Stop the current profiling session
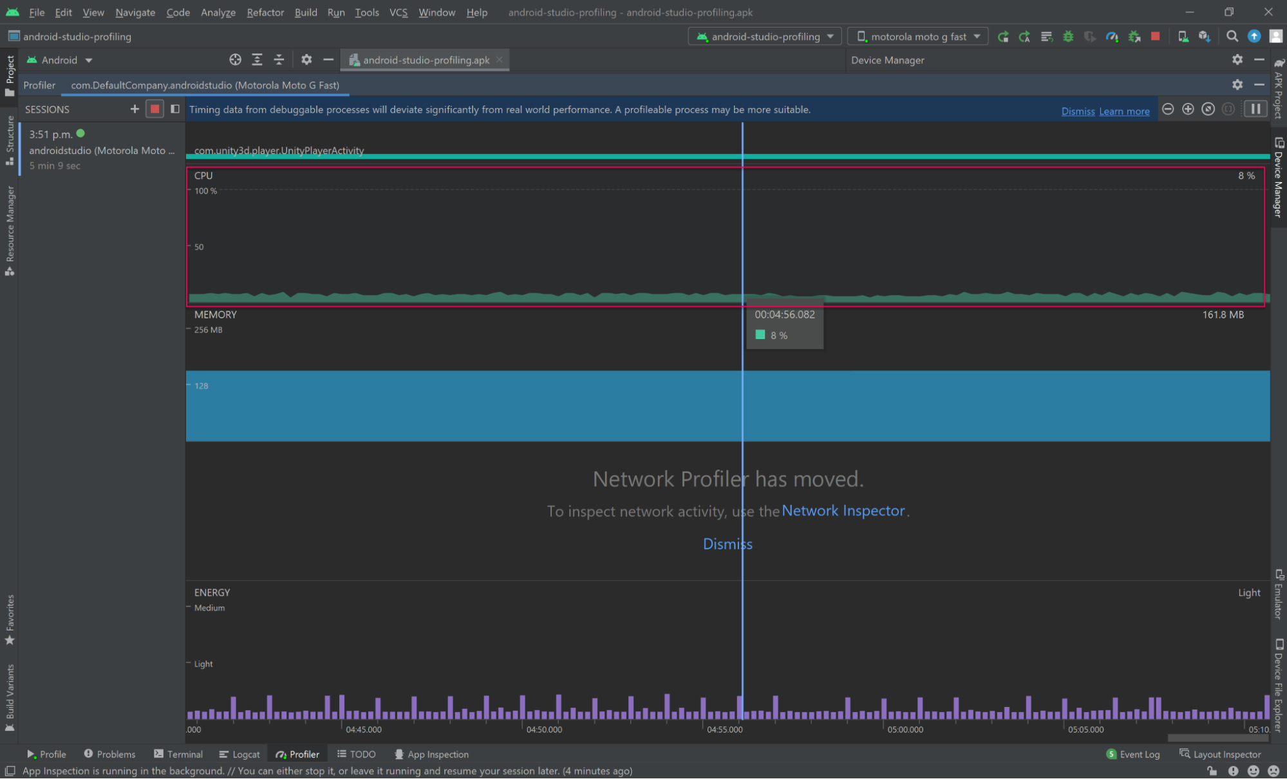 tap(155, 109)
